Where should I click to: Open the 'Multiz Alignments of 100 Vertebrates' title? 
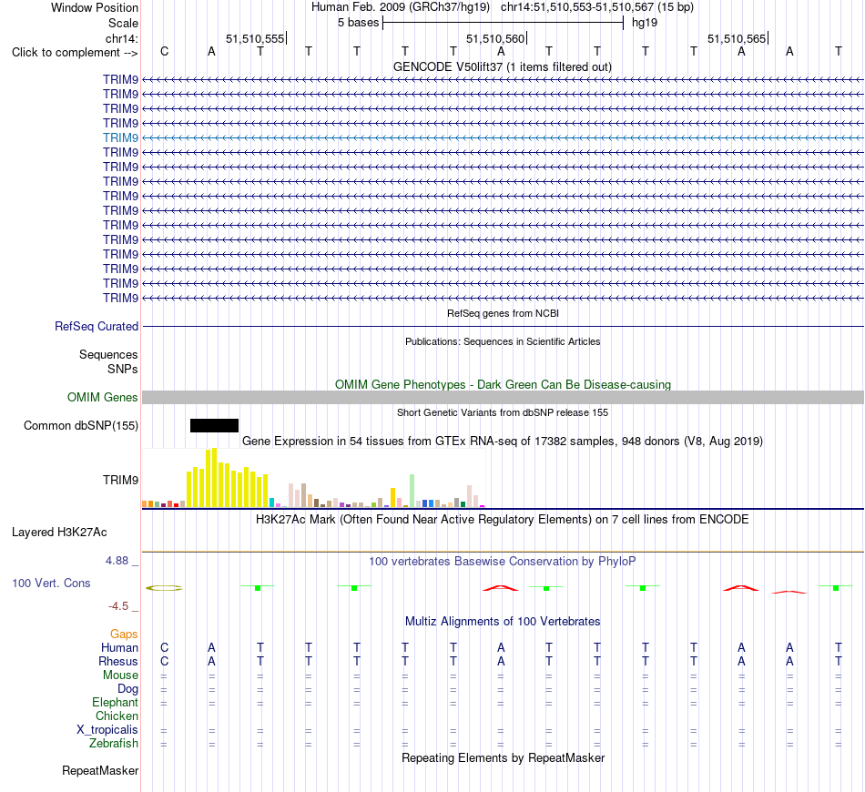click(503, 622)
